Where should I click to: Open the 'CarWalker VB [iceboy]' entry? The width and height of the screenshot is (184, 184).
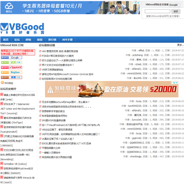pos(15,164)
